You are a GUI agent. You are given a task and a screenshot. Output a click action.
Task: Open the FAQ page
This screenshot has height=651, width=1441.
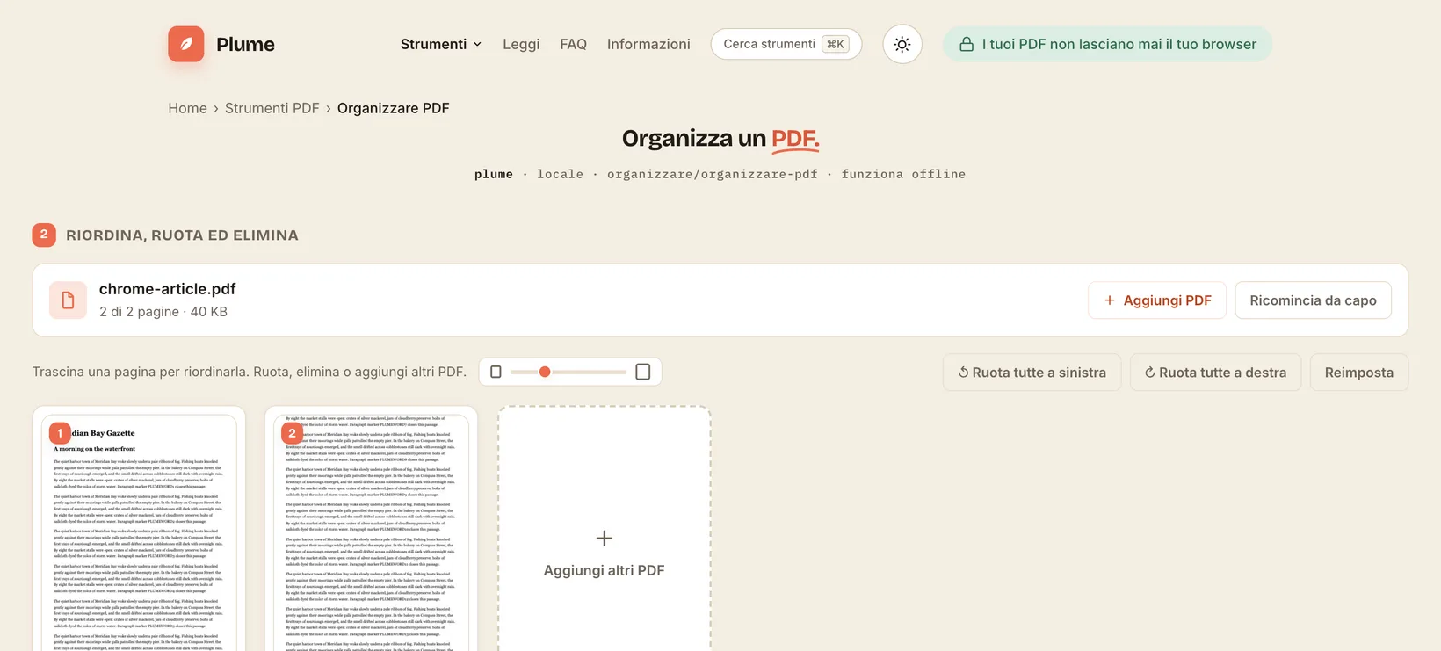click(573, 44)
